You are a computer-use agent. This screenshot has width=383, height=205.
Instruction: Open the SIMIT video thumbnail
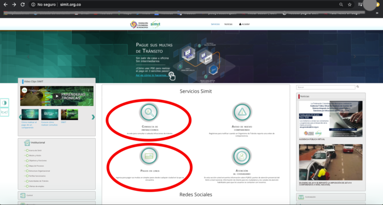point(69,114)
